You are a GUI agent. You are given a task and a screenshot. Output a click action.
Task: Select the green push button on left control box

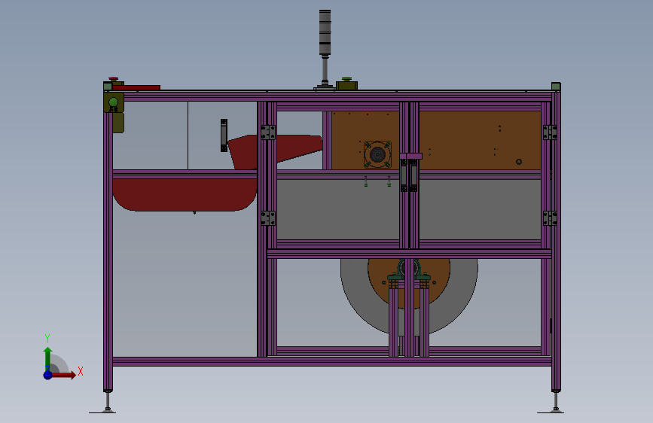pos(113,102)
